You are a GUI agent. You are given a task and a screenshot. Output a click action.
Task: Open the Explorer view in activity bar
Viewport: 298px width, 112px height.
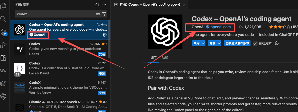click(4, 6)
